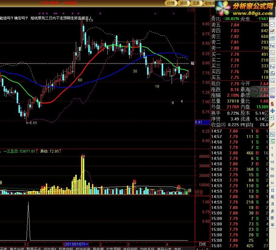Screen dimensions: 276x250
Task: Click the magnifier search icon in sidebar
Action: pos(272,81)
